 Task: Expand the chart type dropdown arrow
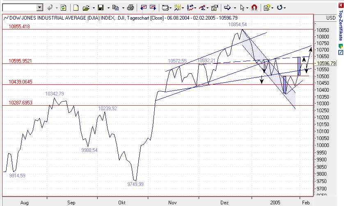(195, 8)
